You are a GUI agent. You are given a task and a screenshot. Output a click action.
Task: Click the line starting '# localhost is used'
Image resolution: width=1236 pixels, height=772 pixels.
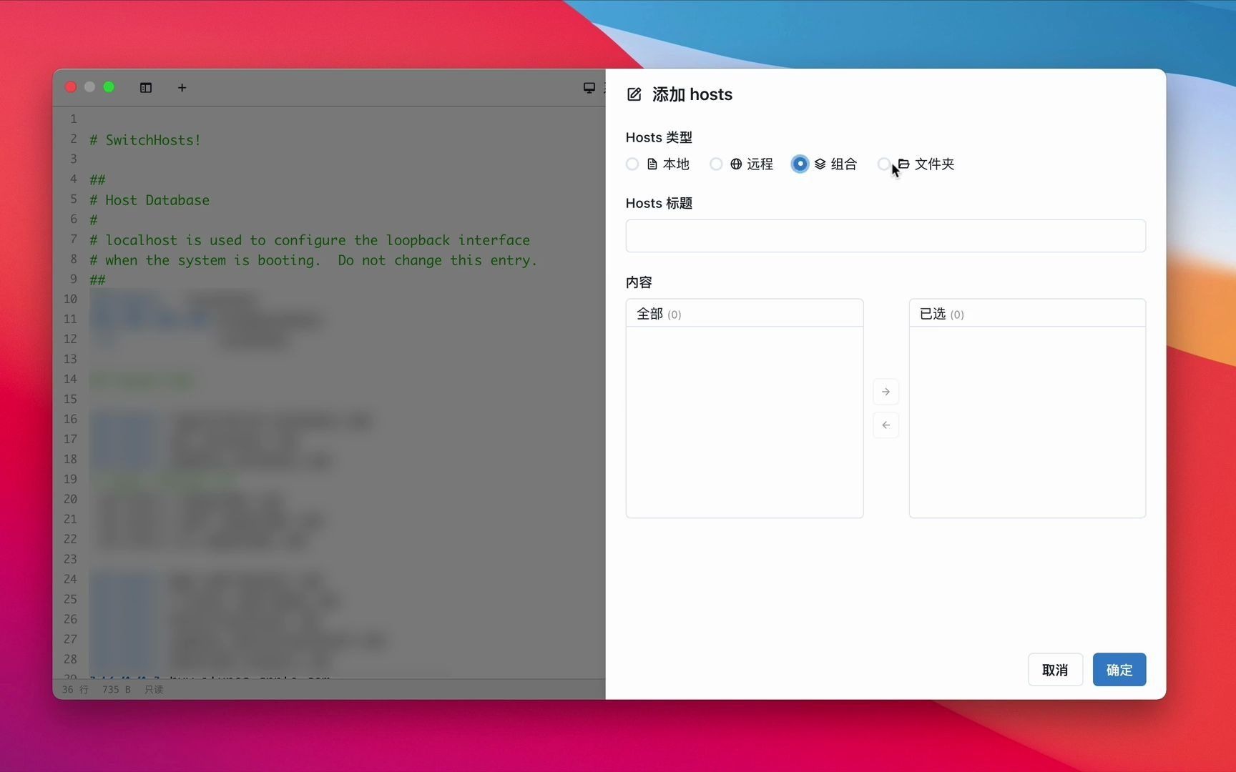(310, 240)
